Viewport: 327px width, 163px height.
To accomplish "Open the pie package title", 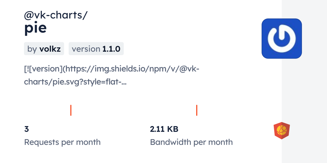I will 35,28.
